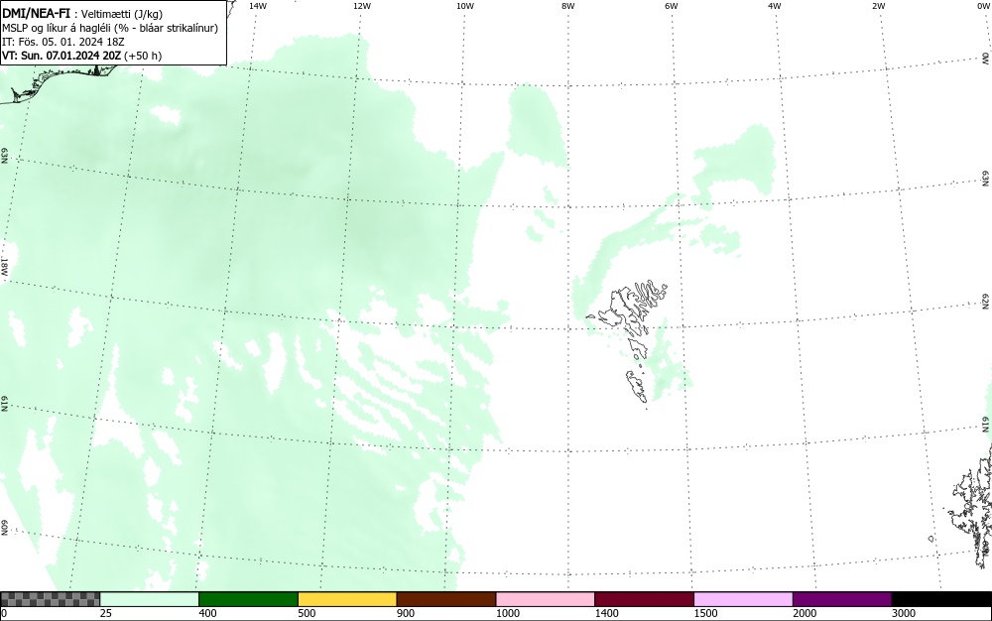Click the checkered 0–25 legend swatch
This screenshot has height=621, width=992.
[x=50, y=599]
